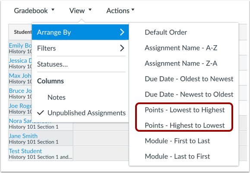Click the empty grade cell in Test Student's row
Image resolution: width=250 pixels, height=173 pixels.
(101, 153)
